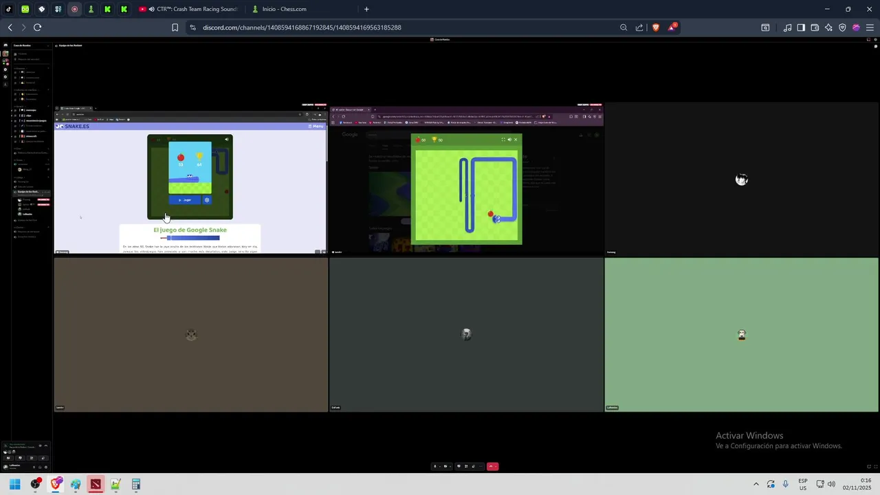880x495 pixels.
Task: Open Brave VPN shield icon
Action: pyautogui.click(x=842, y=27)
